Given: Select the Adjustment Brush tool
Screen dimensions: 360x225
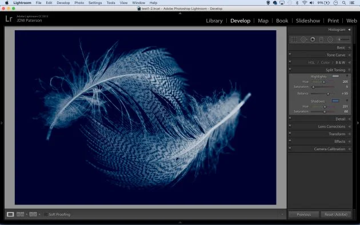Looking at the screenshot, I should pos(343,39).
